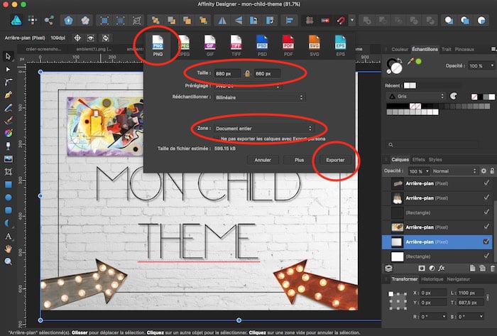Screen dimensions: 497x336
Task: Open the Zone 'Document entier' dropdown
Action: 263,129
